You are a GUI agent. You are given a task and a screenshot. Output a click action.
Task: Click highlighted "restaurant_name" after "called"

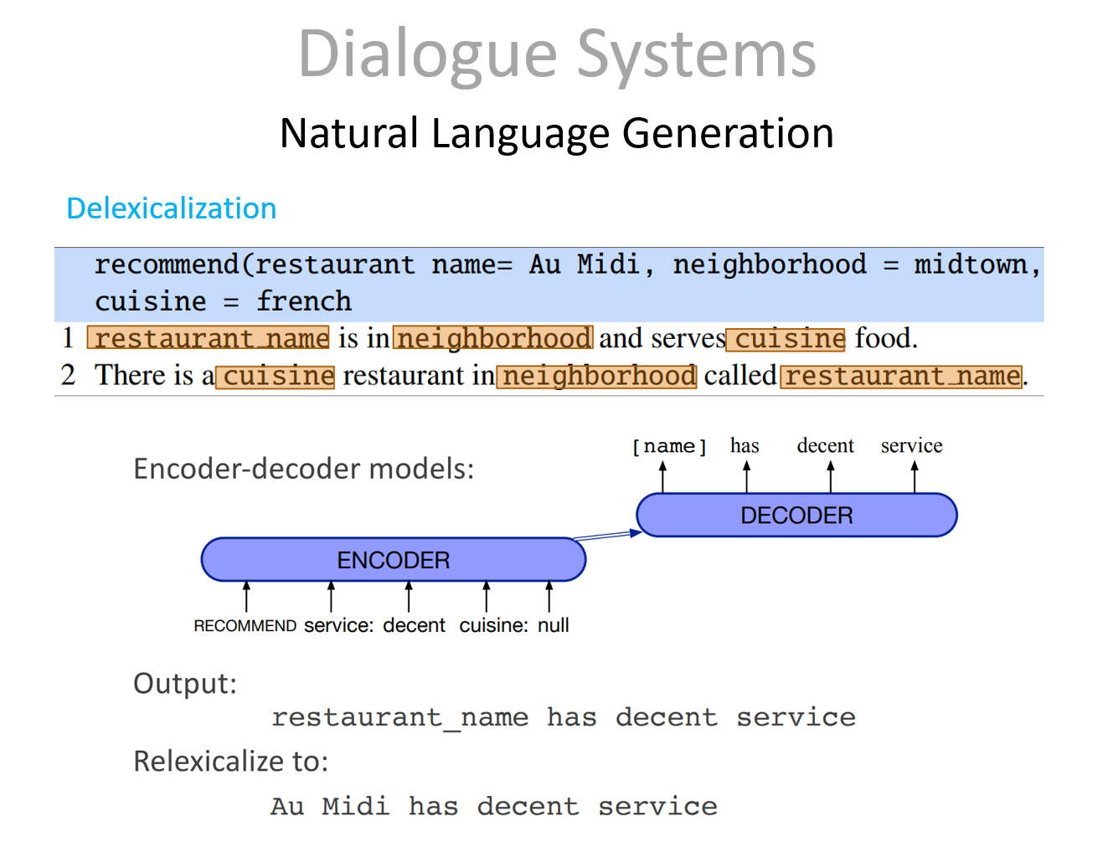pyautogui.click(x=902, y=377)
